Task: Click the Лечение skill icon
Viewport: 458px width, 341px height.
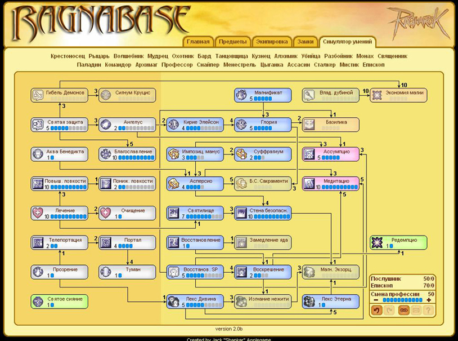Action: [38, 214]
